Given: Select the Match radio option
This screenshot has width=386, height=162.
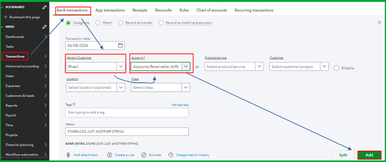Looking at the screenshot, I should 98,23.
